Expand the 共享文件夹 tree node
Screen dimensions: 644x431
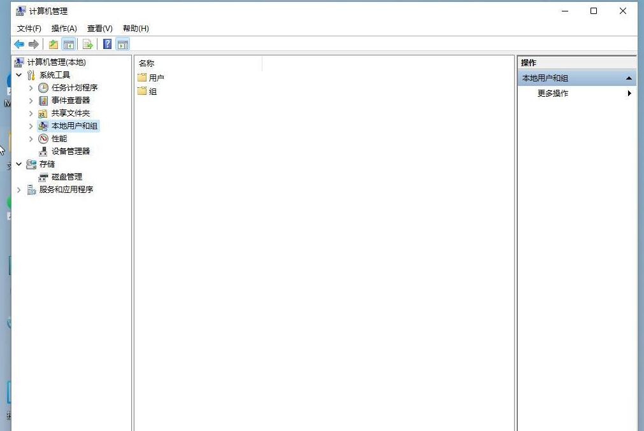click(31, 113)
